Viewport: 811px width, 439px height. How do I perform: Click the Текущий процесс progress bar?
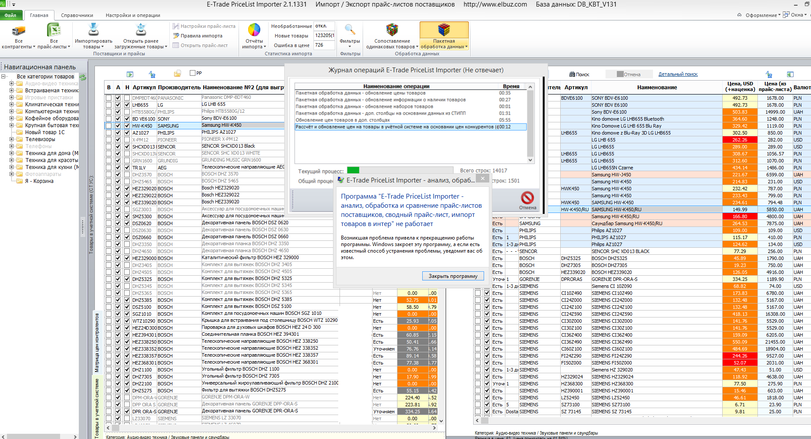(400, 170)
